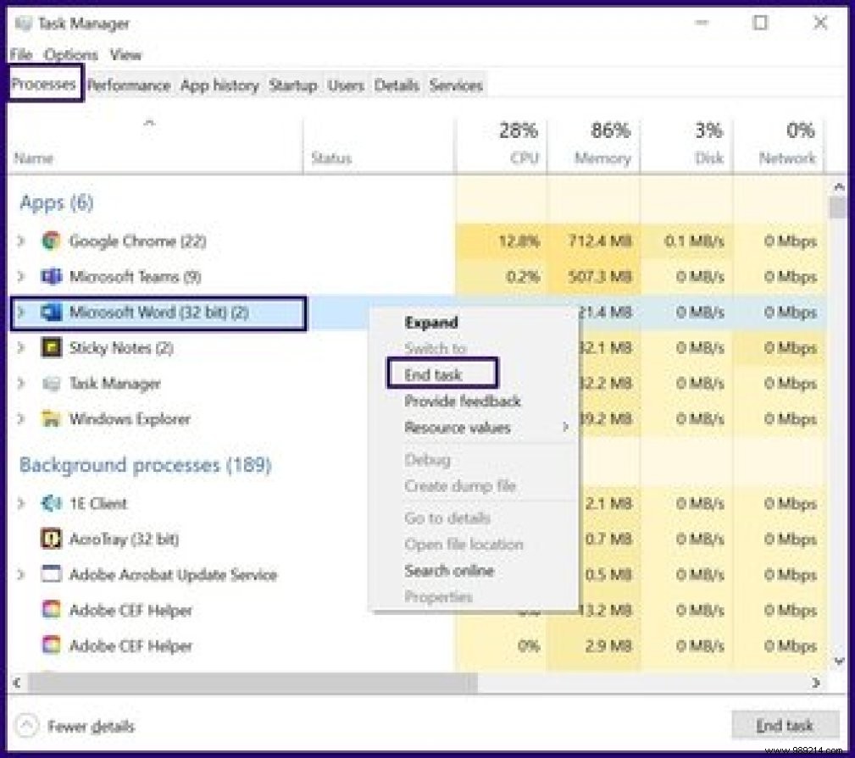Switch to the Processes tab
855x758 pixels.
pyautogui.click(x=43, y=84)
